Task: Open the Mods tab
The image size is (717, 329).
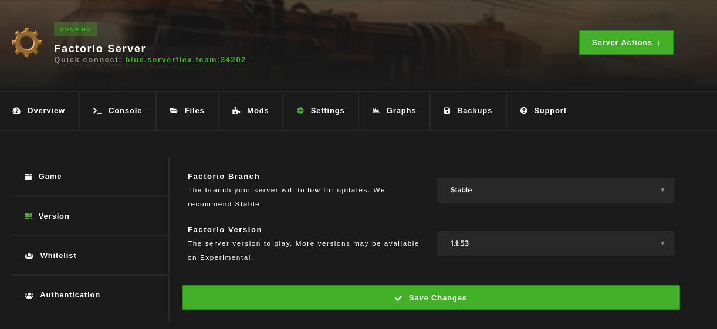Action: [x=251, y=111]
